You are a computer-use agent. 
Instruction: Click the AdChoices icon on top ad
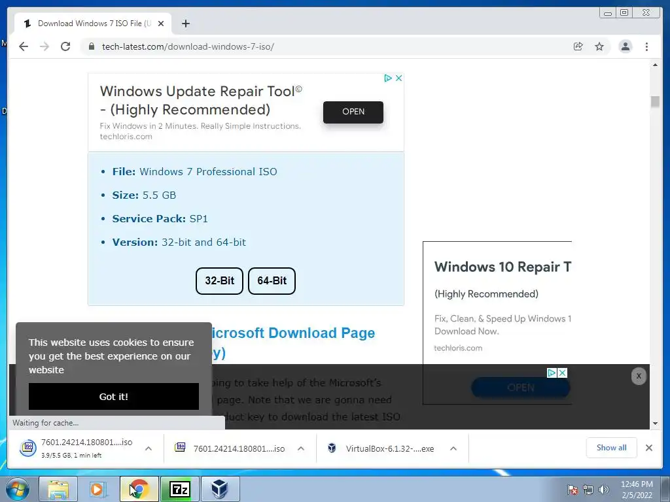(x=388, y=78)
